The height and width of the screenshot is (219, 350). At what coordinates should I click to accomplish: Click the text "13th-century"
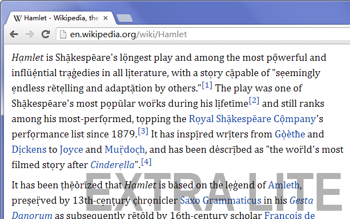(102, 200)
